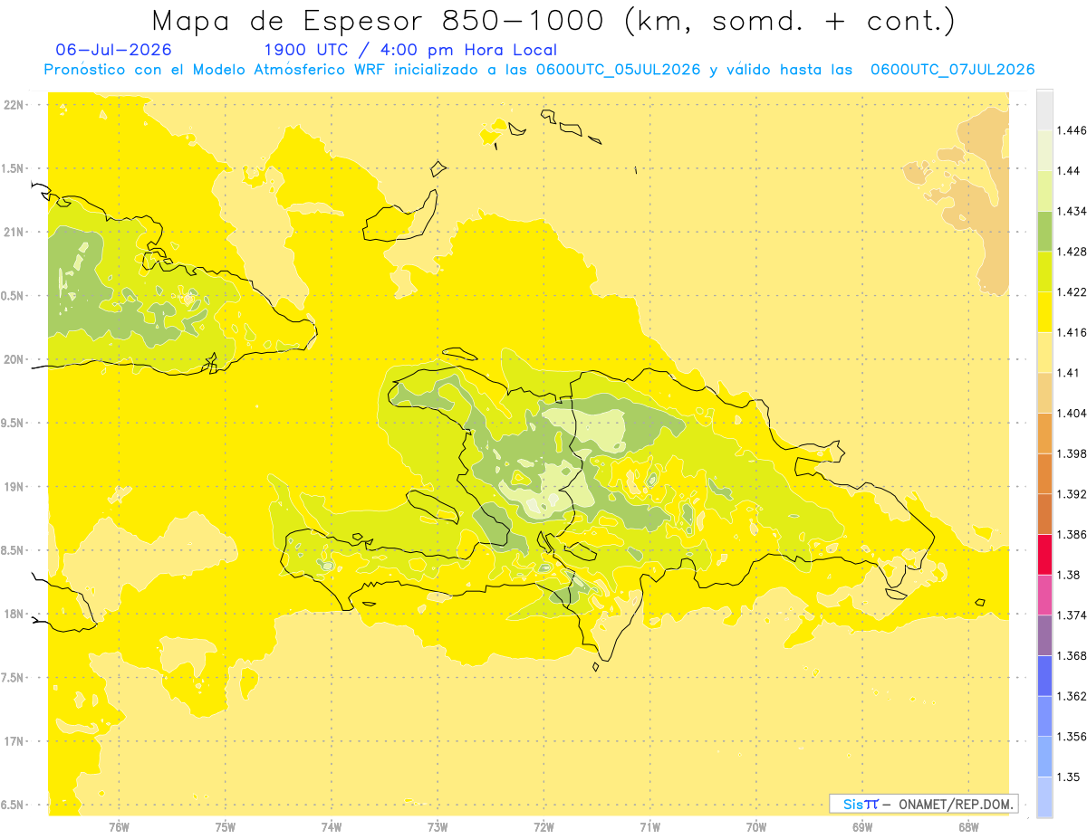
Task: Click the '75W' longitude label
Action: pyautogui.click(x=226, y=825)
